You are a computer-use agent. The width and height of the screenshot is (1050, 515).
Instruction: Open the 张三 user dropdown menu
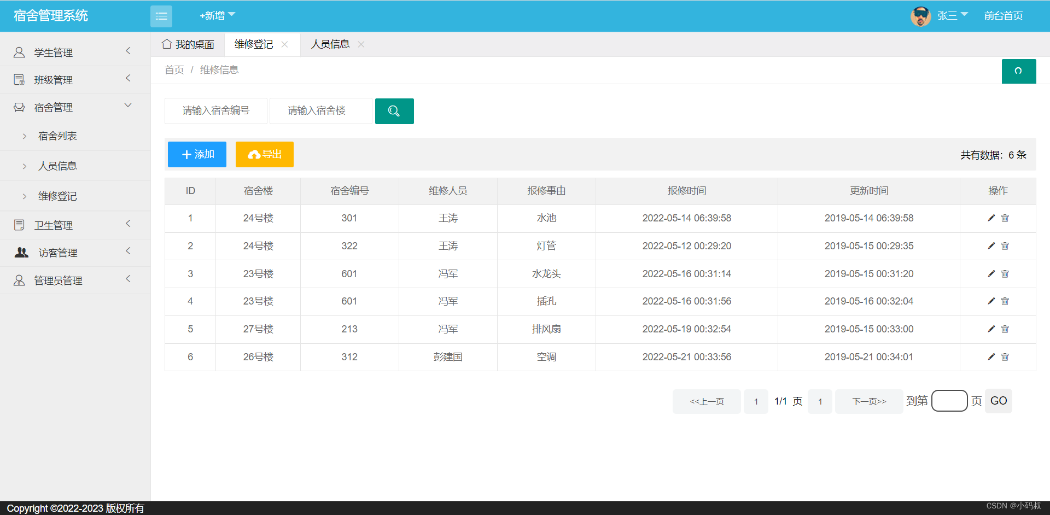pyautogui.click(x=953, y=16)
